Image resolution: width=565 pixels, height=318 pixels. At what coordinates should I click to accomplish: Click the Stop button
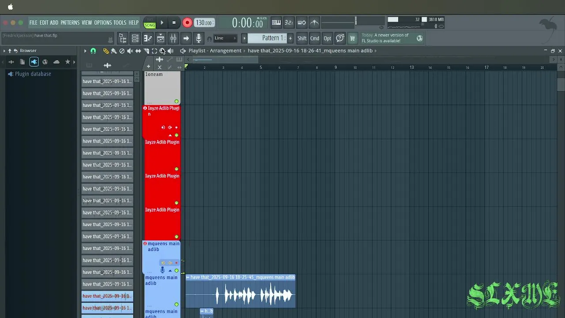[174, 23]
